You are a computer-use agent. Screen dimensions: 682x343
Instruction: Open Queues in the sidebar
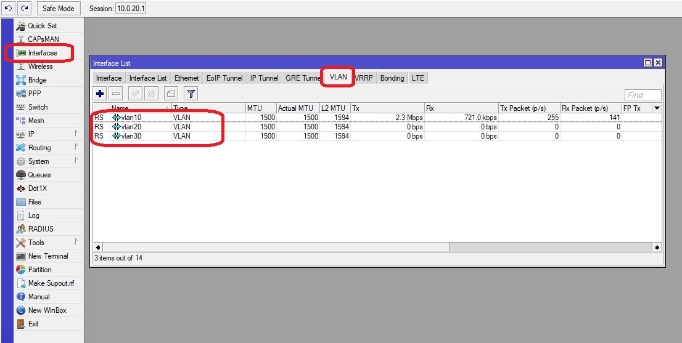(39, 175)
